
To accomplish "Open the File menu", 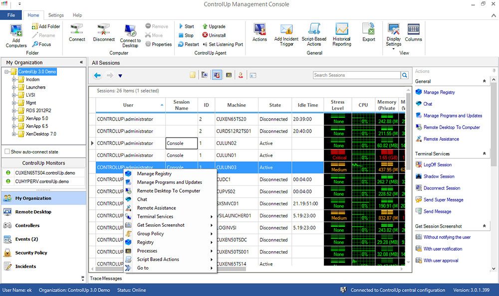I will (x=11, y=15).
